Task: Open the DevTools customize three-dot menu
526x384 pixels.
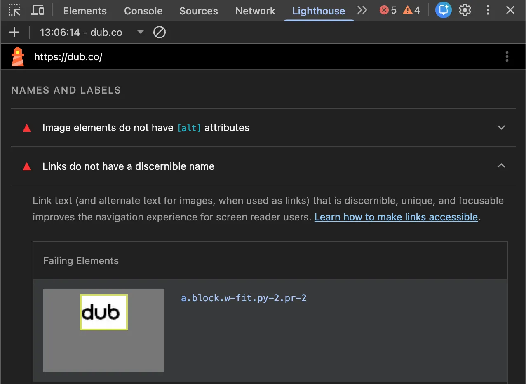Action: [488, 10]
